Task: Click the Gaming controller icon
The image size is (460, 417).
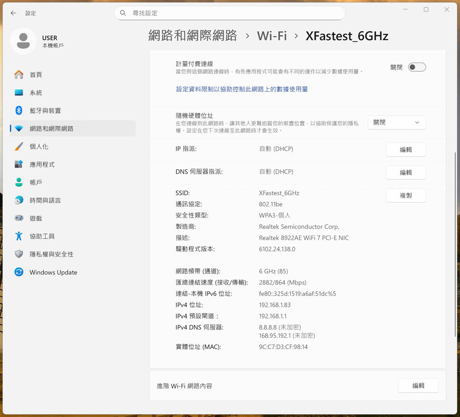Action: (19, 218)
